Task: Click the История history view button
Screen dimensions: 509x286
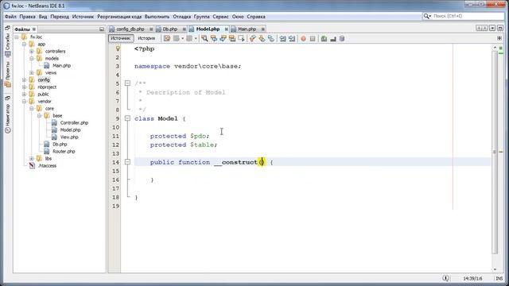Action: coord(146,38)
